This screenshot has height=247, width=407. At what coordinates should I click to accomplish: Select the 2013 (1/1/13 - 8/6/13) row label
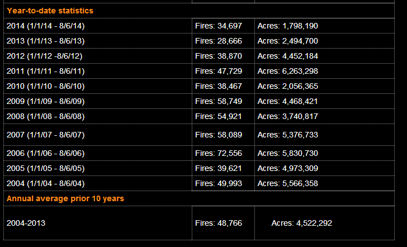(46, 41)
